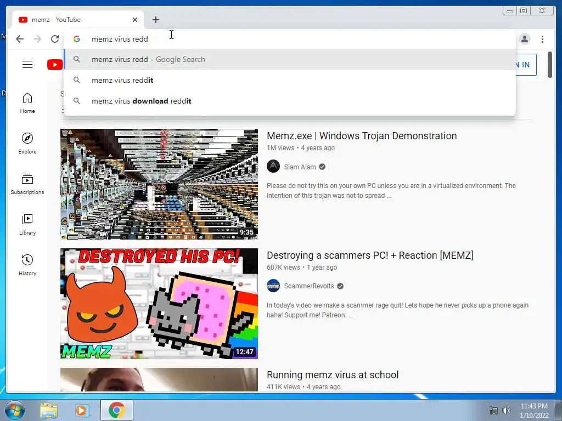
Task: Click '411K views • 4 years ago' text
Action: 304,387
